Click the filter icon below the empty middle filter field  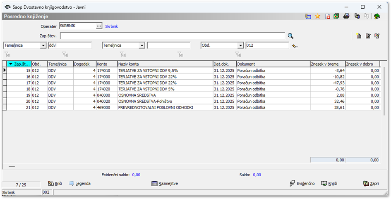(x=180, y=54)
